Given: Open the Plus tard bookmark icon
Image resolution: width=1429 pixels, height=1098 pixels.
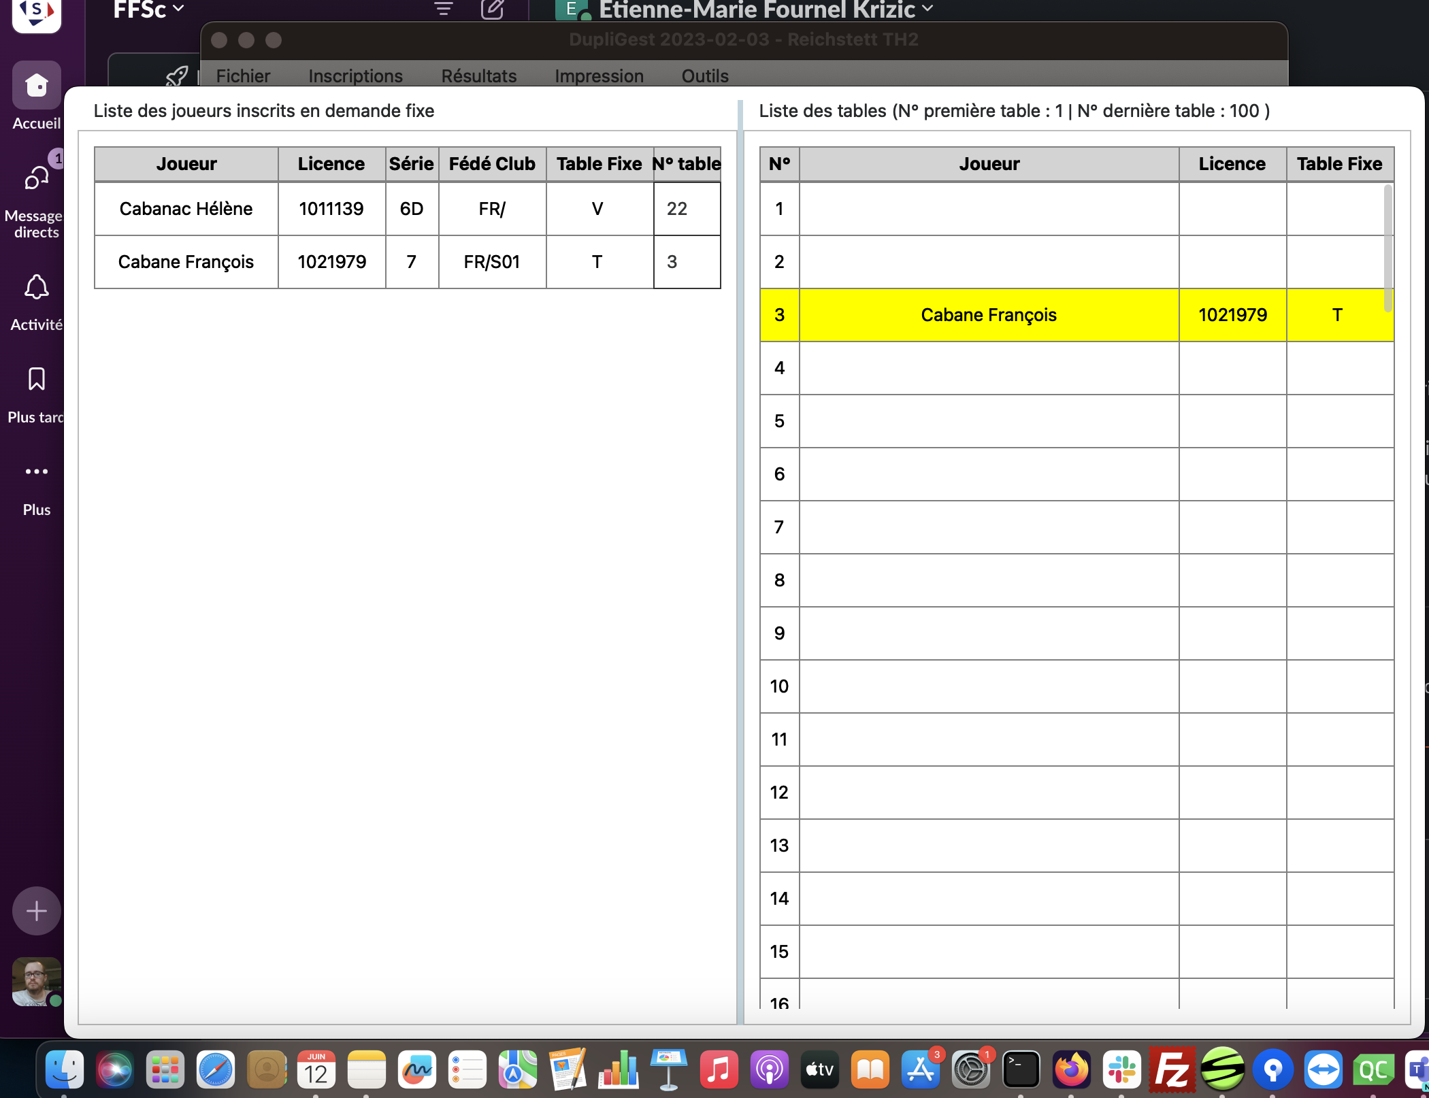Looking at the screenshot, I should click(x=36, y=380).
